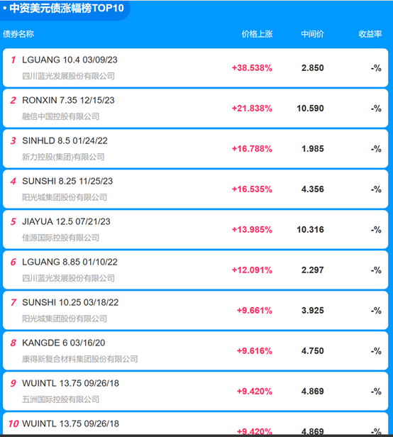393x437 pixels.
Task: Click the +38.538% price change value
Action: 252,68
